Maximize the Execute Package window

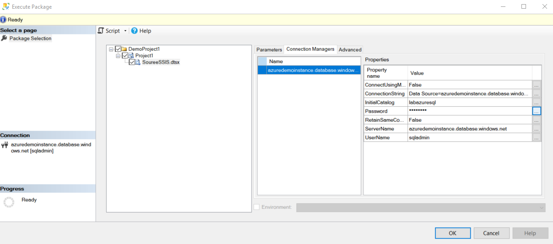(524, 6)
